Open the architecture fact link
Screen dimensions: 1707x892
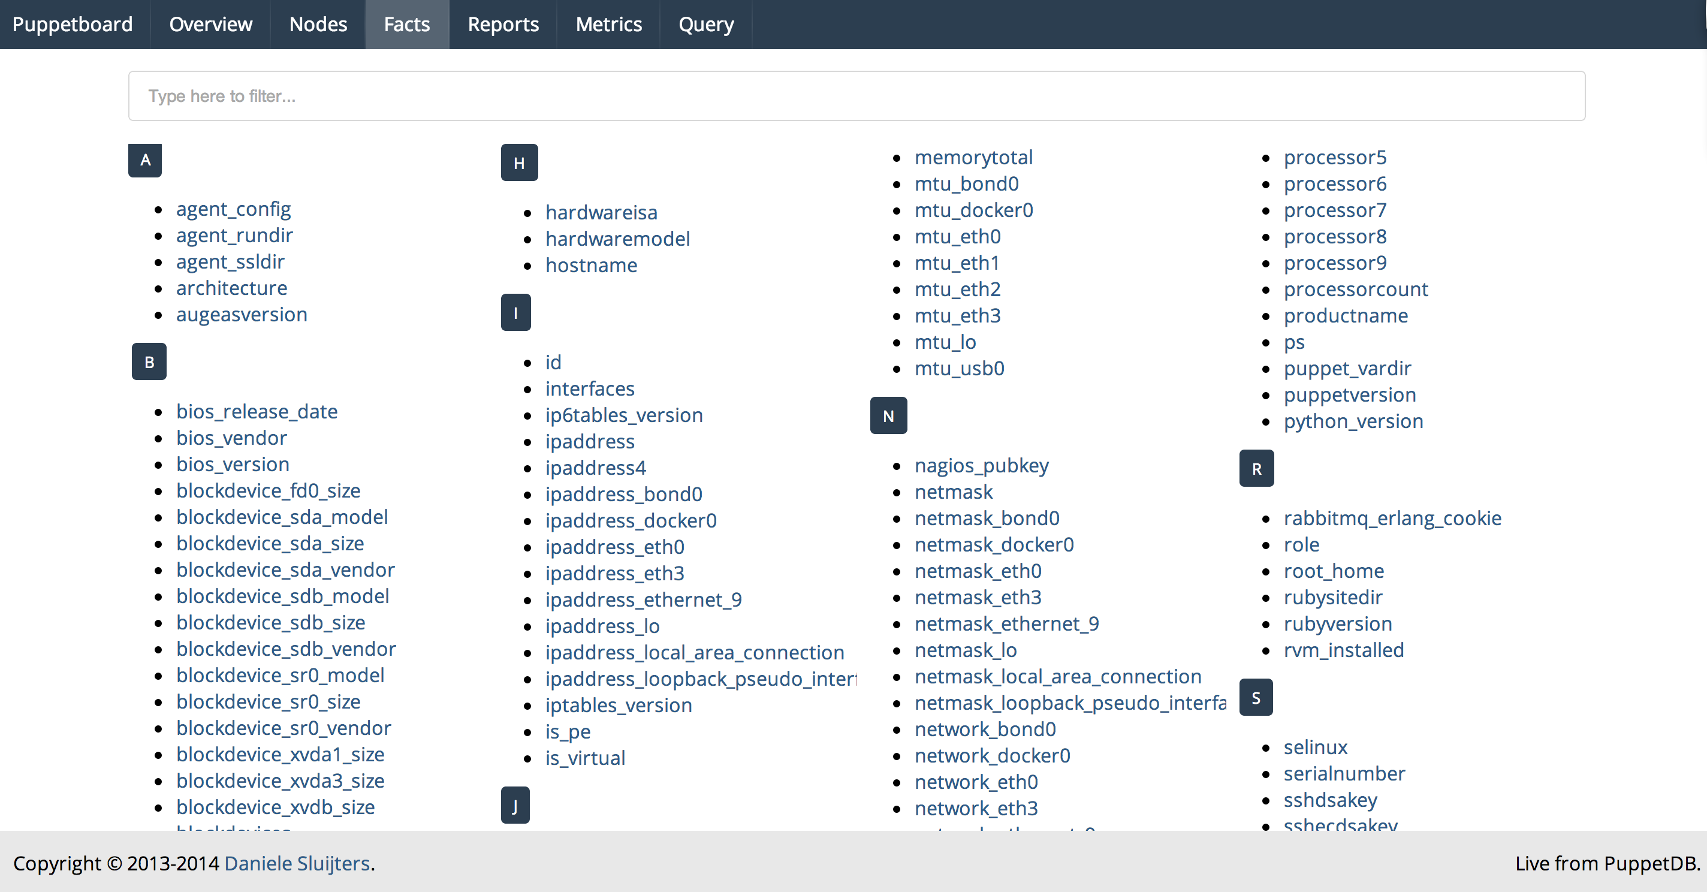tap(231, 288)
